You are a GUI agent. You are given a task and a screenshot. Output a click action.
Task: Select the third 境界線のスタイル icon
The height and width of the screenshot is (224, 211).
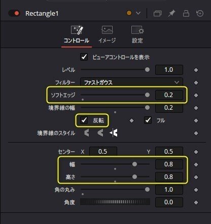114,133
